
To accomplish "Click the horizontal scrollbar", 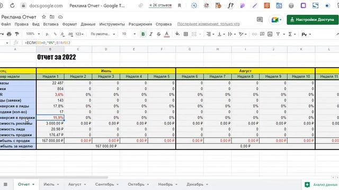I will pyautogui.click(x=54, y=177).
